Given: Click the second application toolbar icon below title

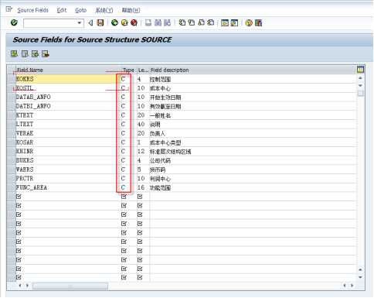Looking at the screenshot, I should [25, 54].
